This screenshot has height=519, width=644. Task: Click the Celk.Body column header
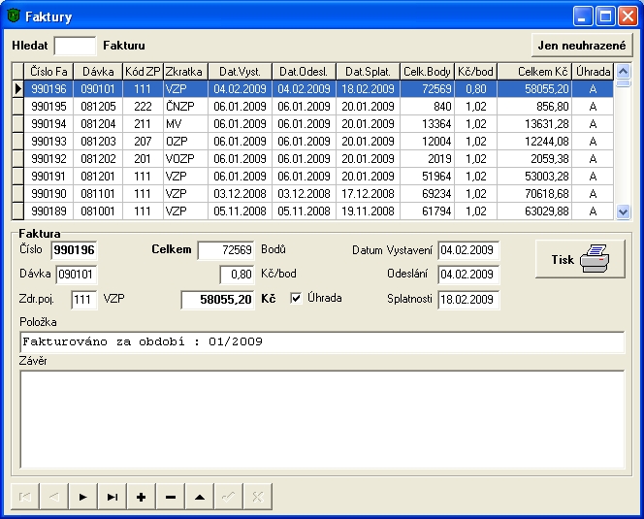click(x=427, y=72)
